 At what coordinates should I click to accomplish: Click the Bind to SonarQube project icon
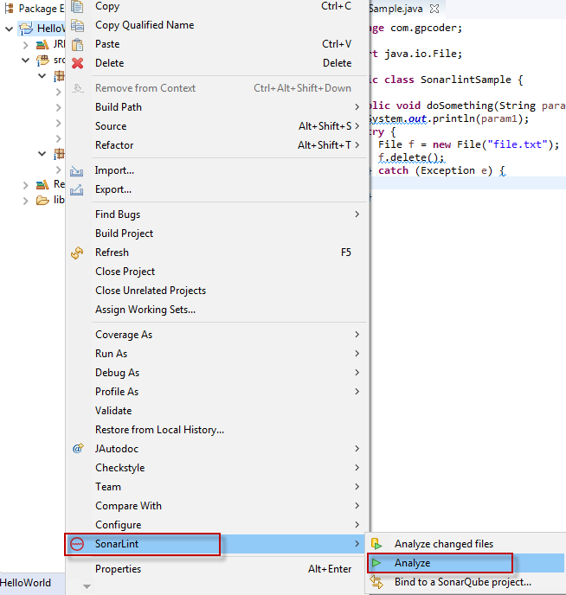click(376, 582)
